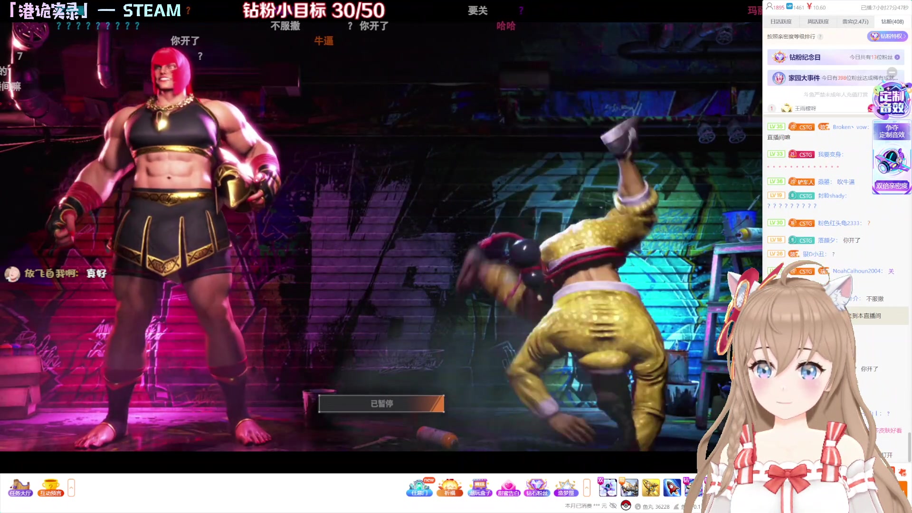This screenshot has height=513, width=912.
Task: Click the 已暂停 paused bar in game
Action: tap(381, 404)
